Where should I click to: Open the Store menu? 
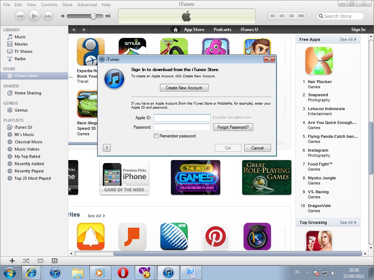(x=67, y=4)
